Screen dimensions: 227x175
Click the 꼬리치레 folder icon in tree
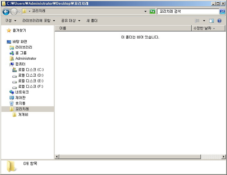pos(12,109)
